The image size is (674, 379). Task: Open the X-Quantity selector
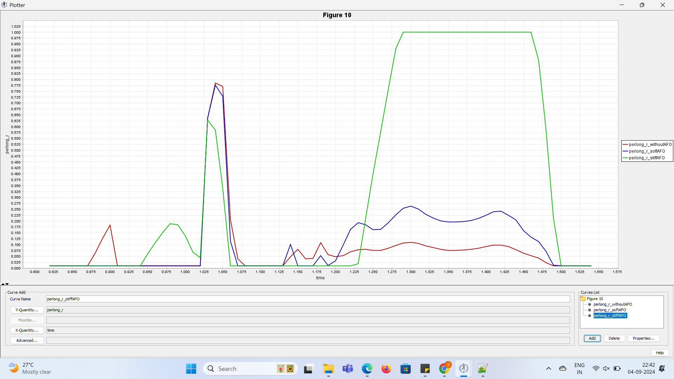27,330
